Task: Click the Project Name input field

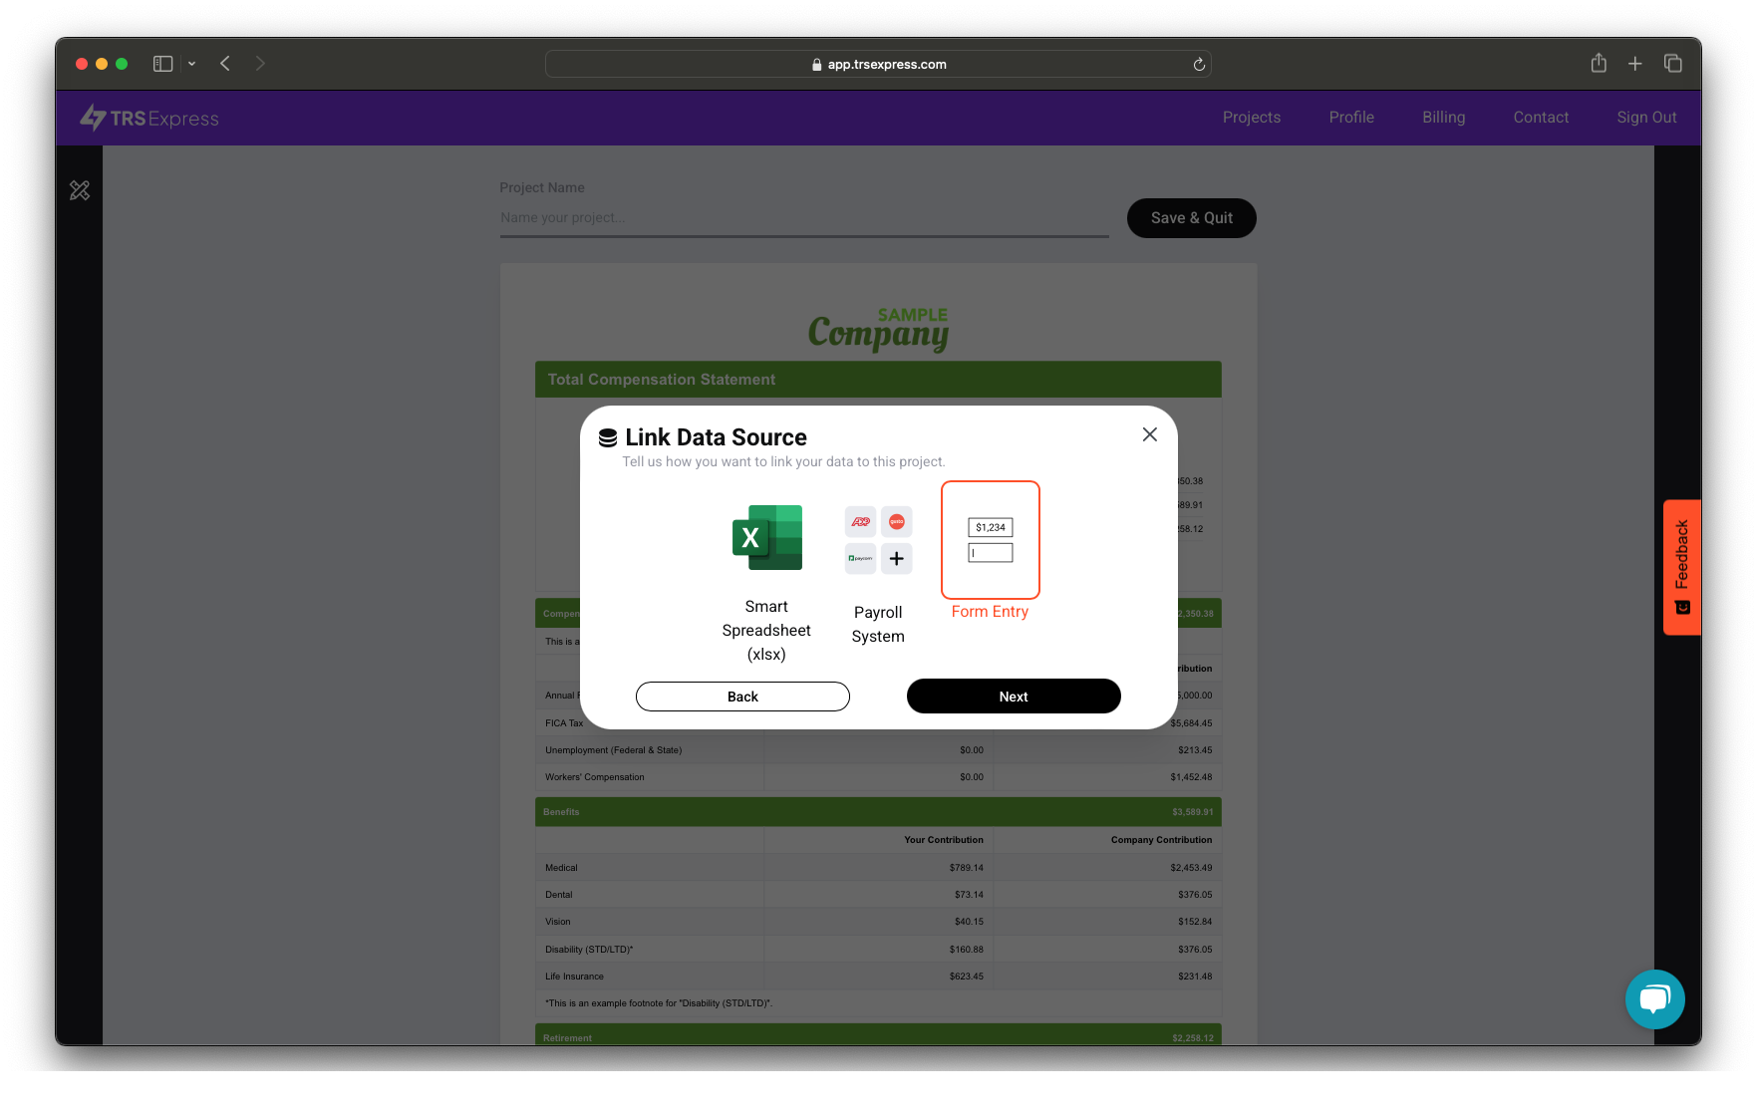Action: [x=804, y=218]
